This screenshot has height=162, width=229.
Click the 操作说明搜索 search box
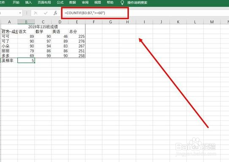(137, 3)
